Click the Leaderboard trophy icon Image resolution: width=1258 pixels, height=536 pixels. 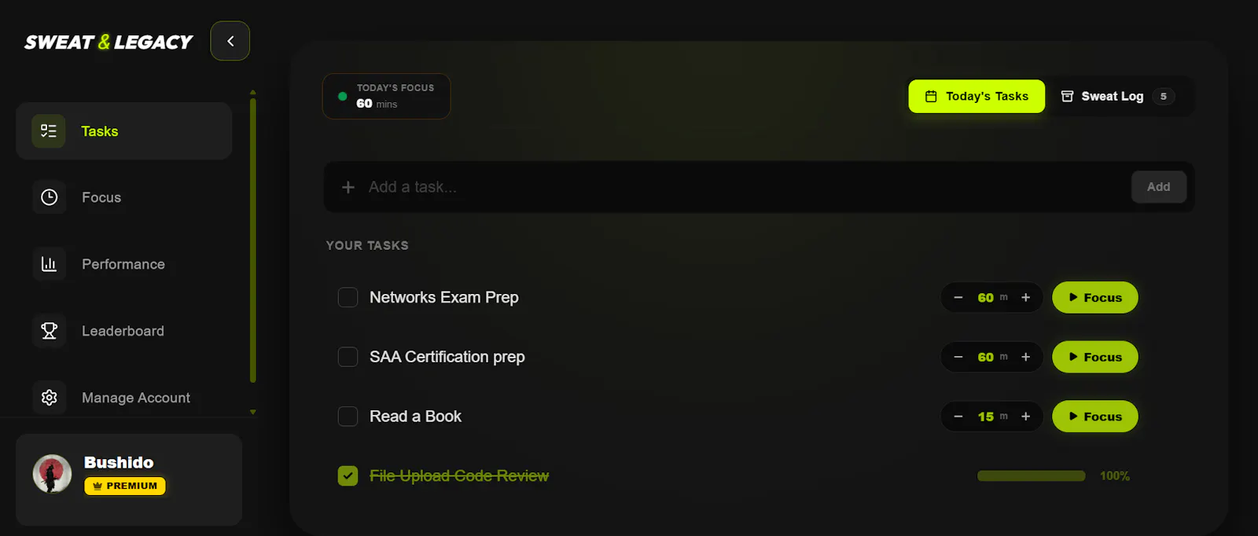(49, 331)
